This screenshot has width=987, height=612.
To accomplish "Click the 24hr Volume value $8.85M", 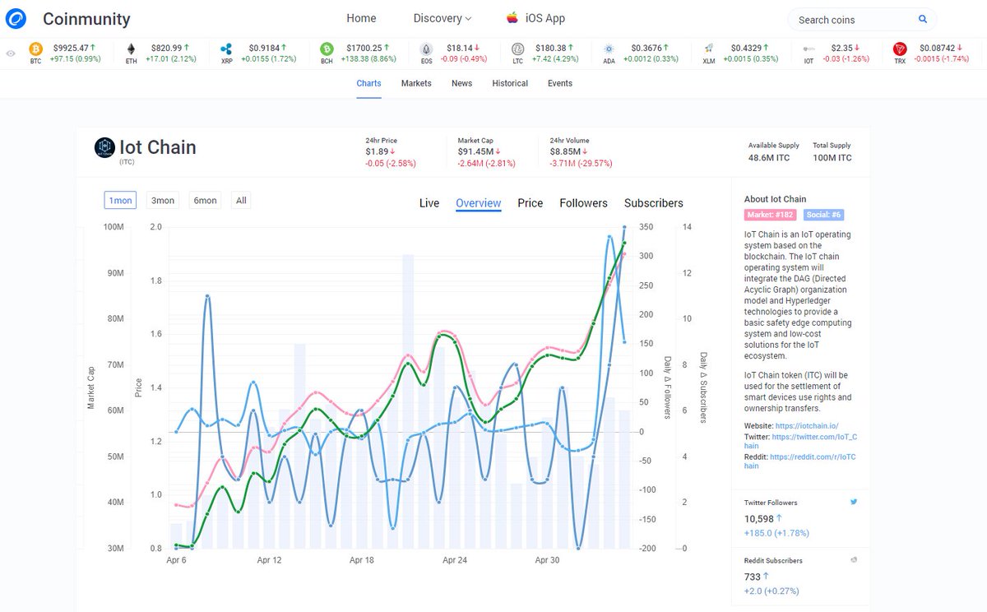I will click(x=564, y=151).
